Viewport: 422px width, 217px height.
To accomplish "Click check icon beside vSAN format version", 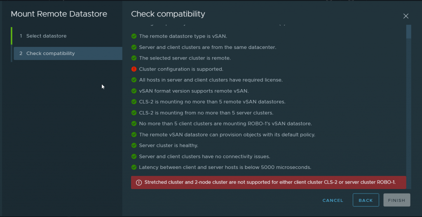I will click(134, 91).
